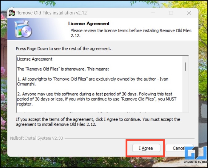
Task: Click the Press Page Down instruction text
Action: click(63, 49)
